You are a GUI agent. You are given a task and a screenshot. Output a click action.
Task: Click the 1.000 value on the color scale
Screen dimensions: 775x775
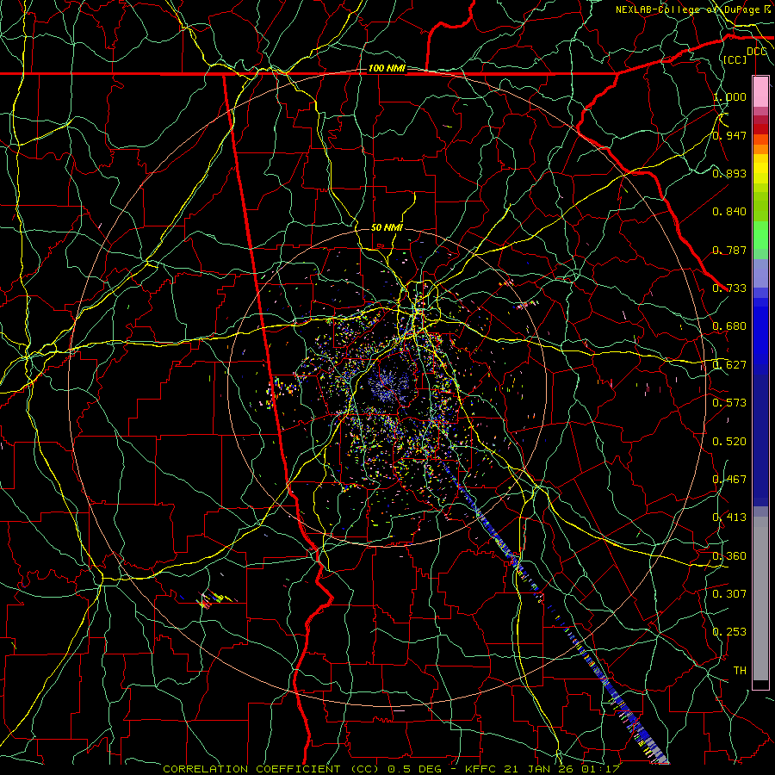click(729, 96)
